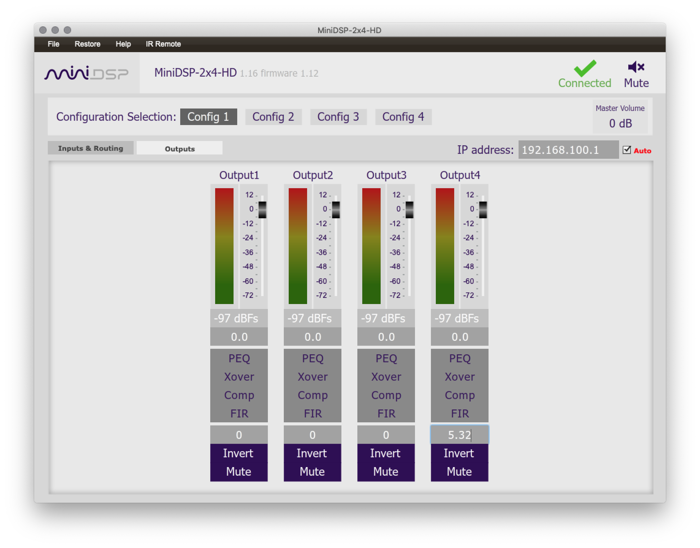Screen dimensions: 700x548
Task: Click Output3 gain fader handle
Action: 409,210
